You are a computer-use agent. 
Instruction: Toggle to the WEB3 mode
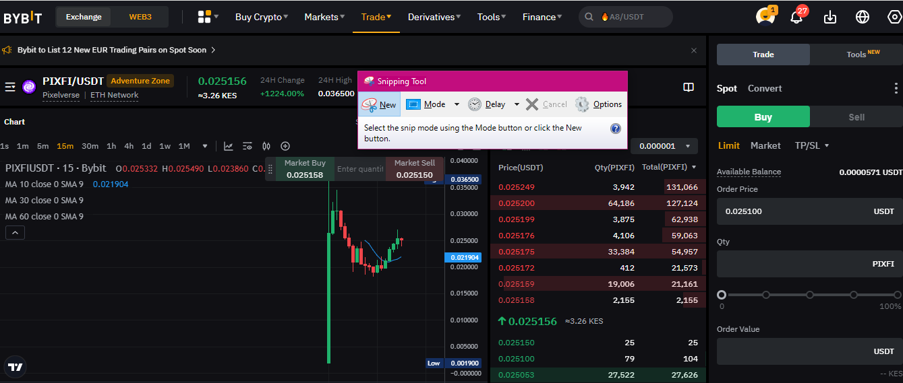140,17
